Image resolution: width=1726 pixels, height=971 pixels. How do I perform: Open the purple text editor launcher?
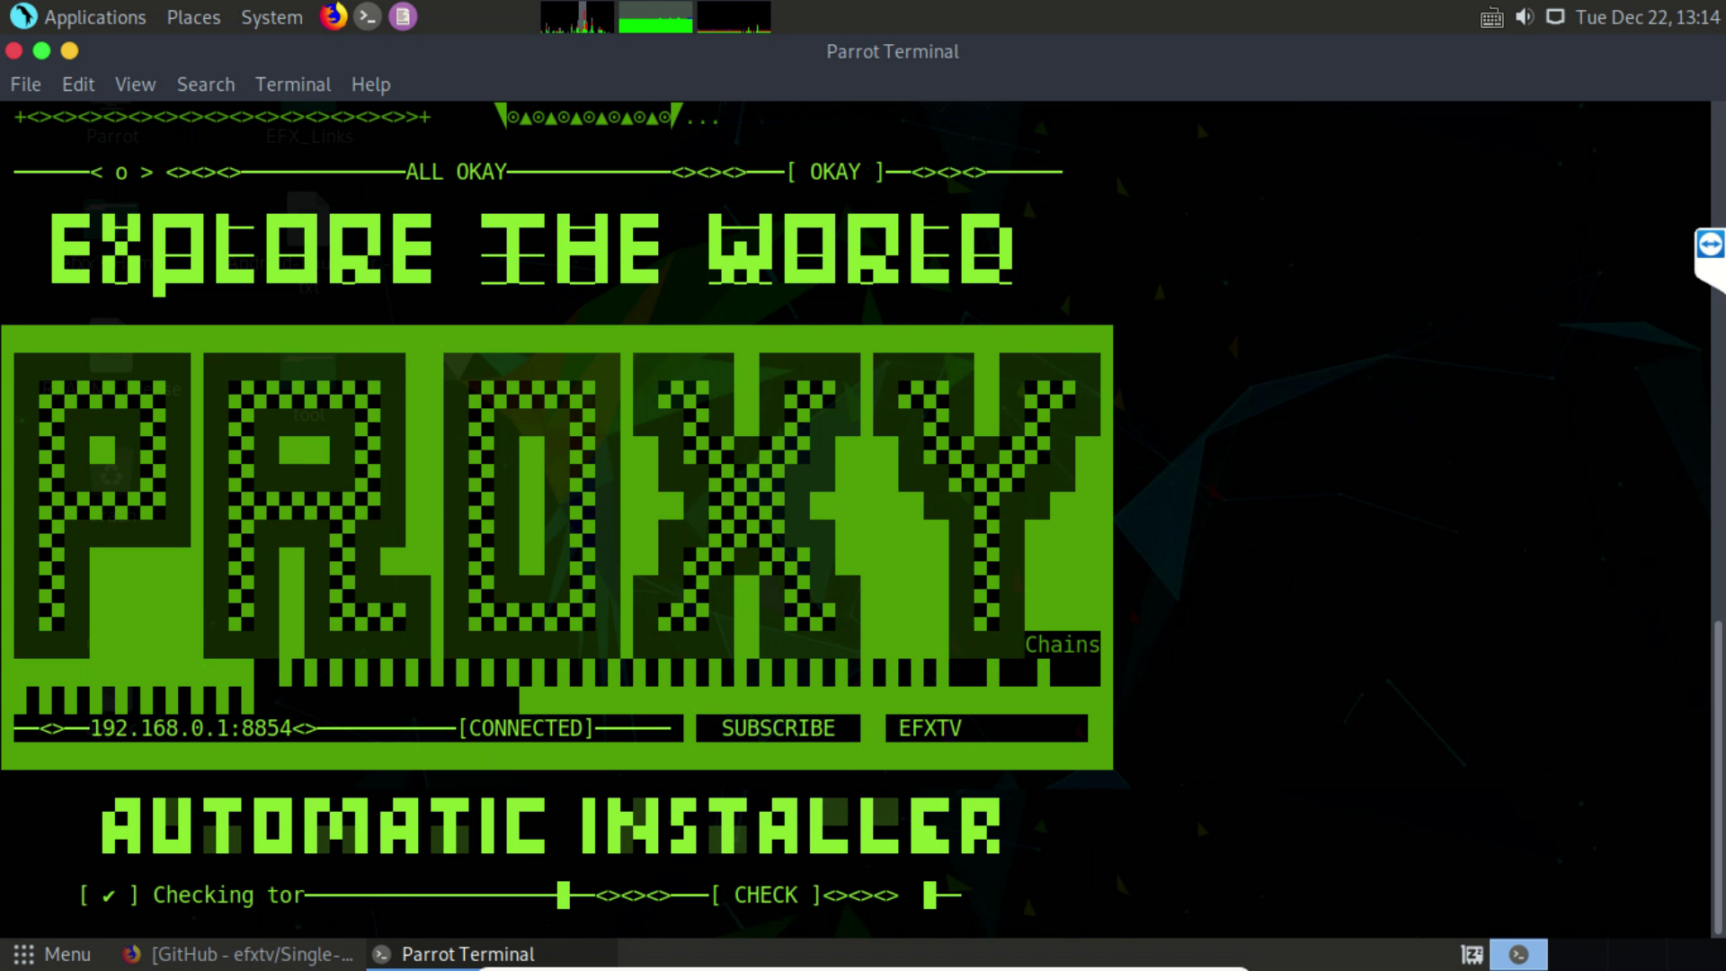[x=403, y=16]
